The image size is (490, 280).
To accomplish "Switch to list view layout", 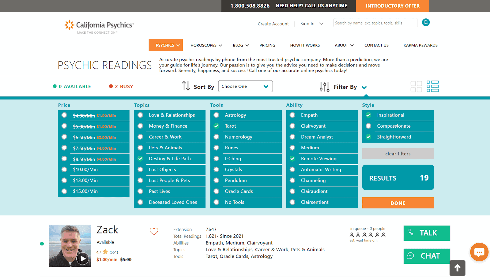I will coord(433,86).
